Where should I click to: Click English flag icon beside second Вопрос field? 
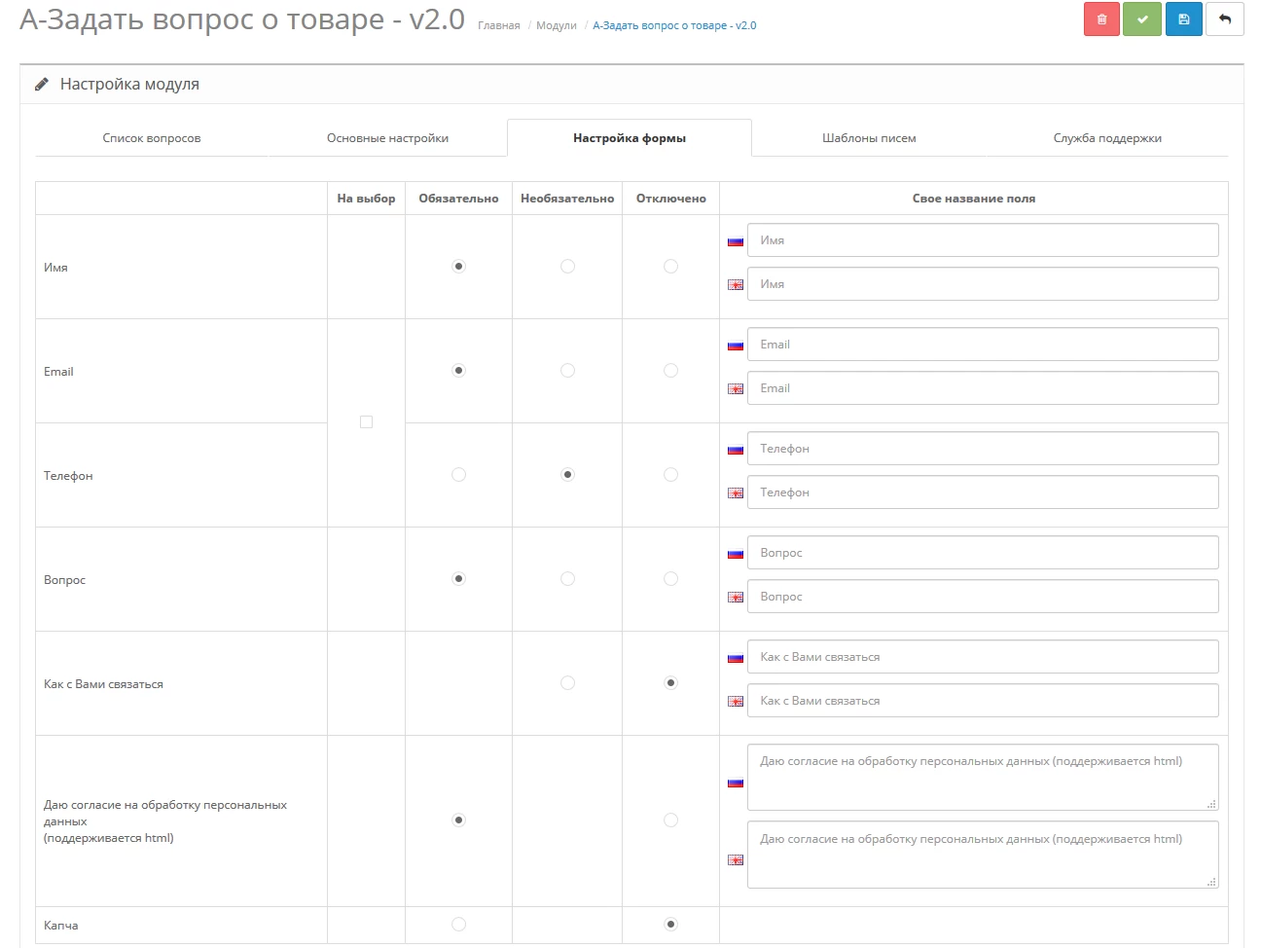736,597
